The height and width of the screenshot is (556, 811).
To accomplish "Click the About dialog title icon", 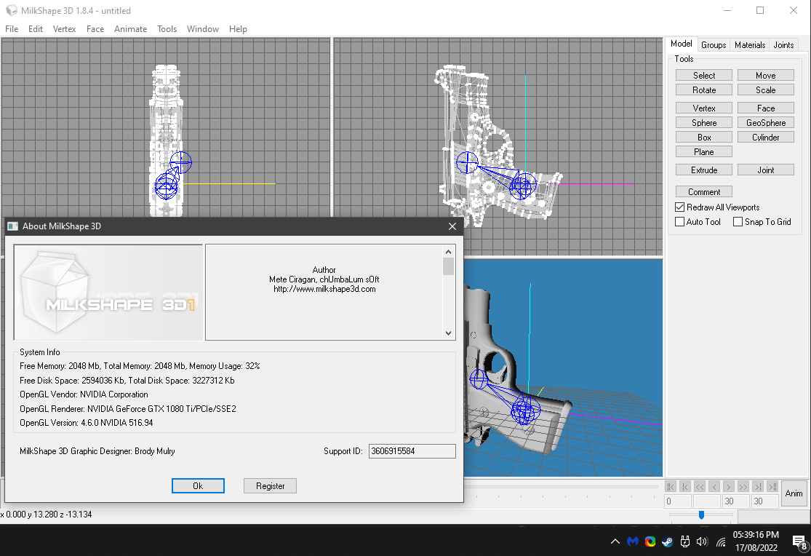I will [13, 226].
